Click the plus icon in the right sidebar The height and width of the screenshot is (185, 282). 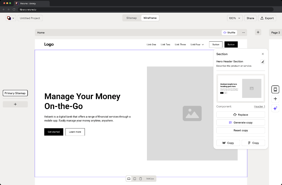pos(275,99)
